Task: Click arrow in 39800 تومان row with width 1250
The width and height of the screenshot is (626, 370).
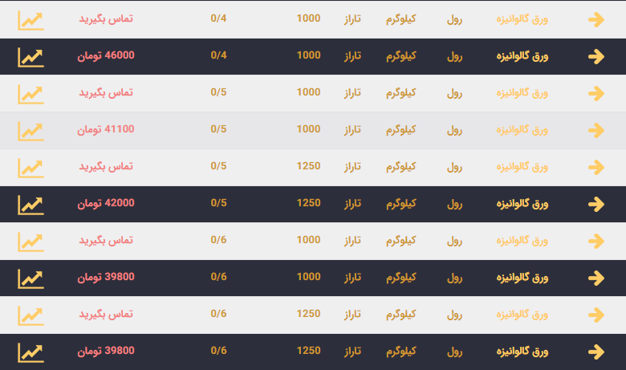Action: 596,352
